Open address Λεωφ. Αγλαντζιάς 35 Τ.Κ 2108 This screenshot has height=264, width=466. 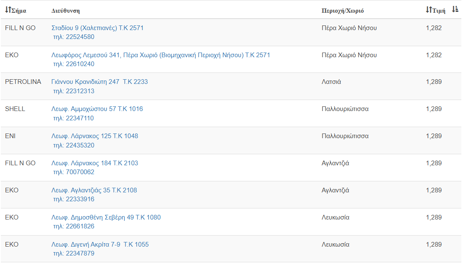tap(94, 190)
